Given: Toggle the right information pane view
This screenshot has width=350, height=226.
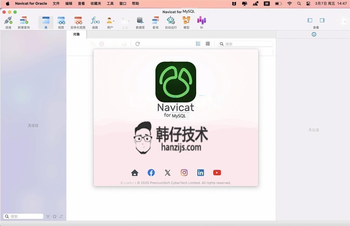Looking at the screenshot, I should [x=322, y=20].
